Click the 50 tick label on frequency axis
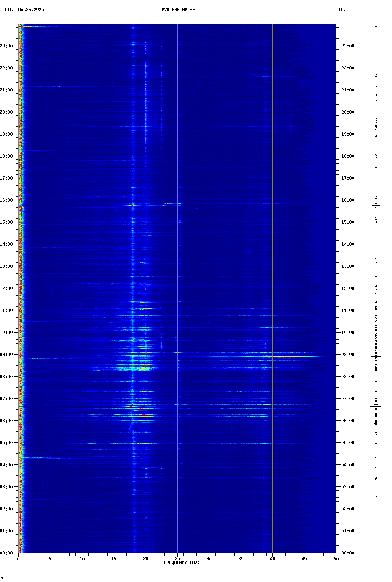The height and width of the screenshot is (582, 392). tap(336, 559)
